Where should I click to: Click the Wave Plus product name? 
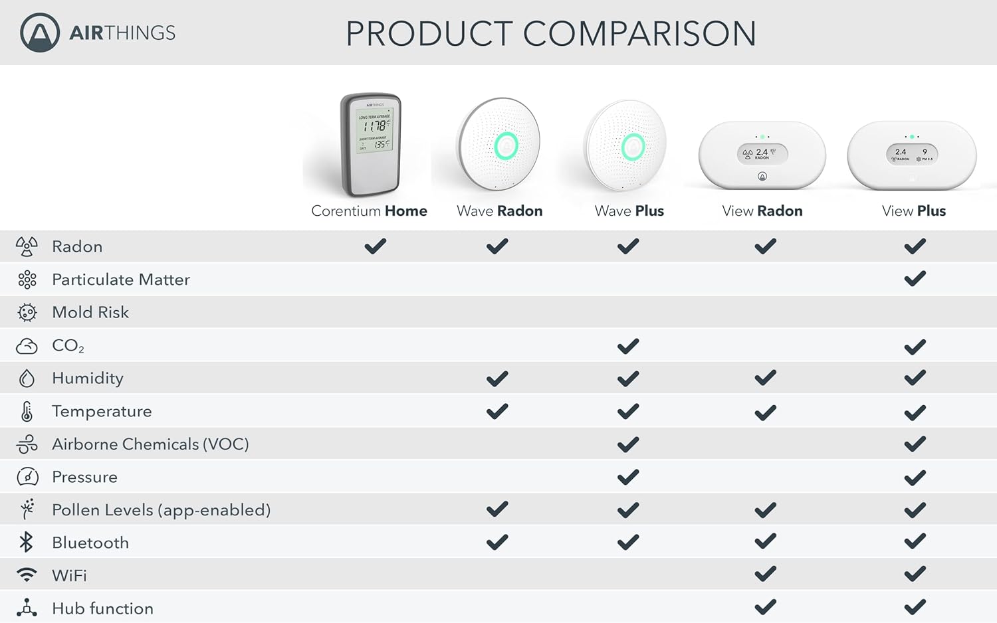(x=629, y=211)
